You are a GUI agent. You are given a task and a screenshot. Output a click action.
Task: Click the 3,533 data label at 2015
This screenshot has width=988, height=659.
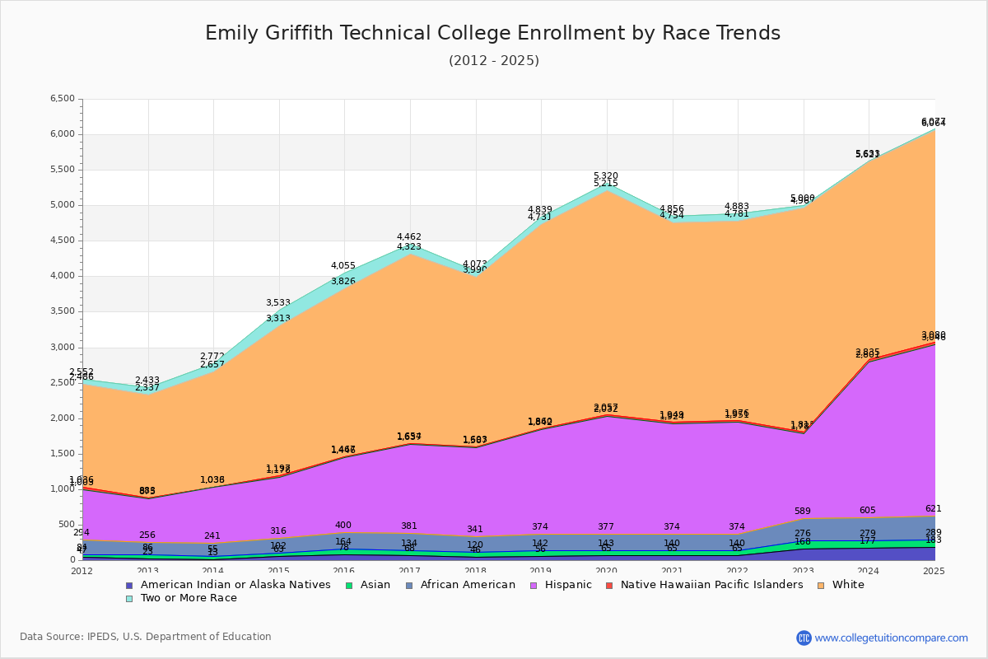coord(278,303)
